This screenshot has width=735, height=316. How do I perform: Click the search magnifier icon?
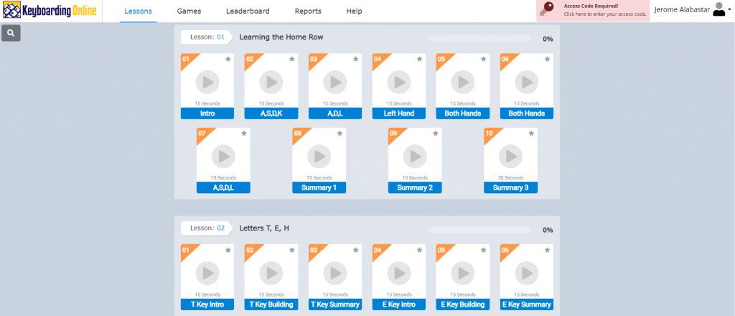click(x=11, y=33)
